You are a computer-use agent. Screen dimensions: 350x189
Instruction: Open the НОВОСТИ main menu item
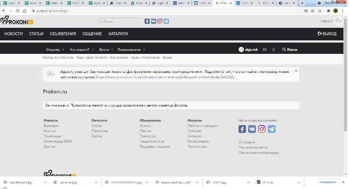click(x=13, y=33)
